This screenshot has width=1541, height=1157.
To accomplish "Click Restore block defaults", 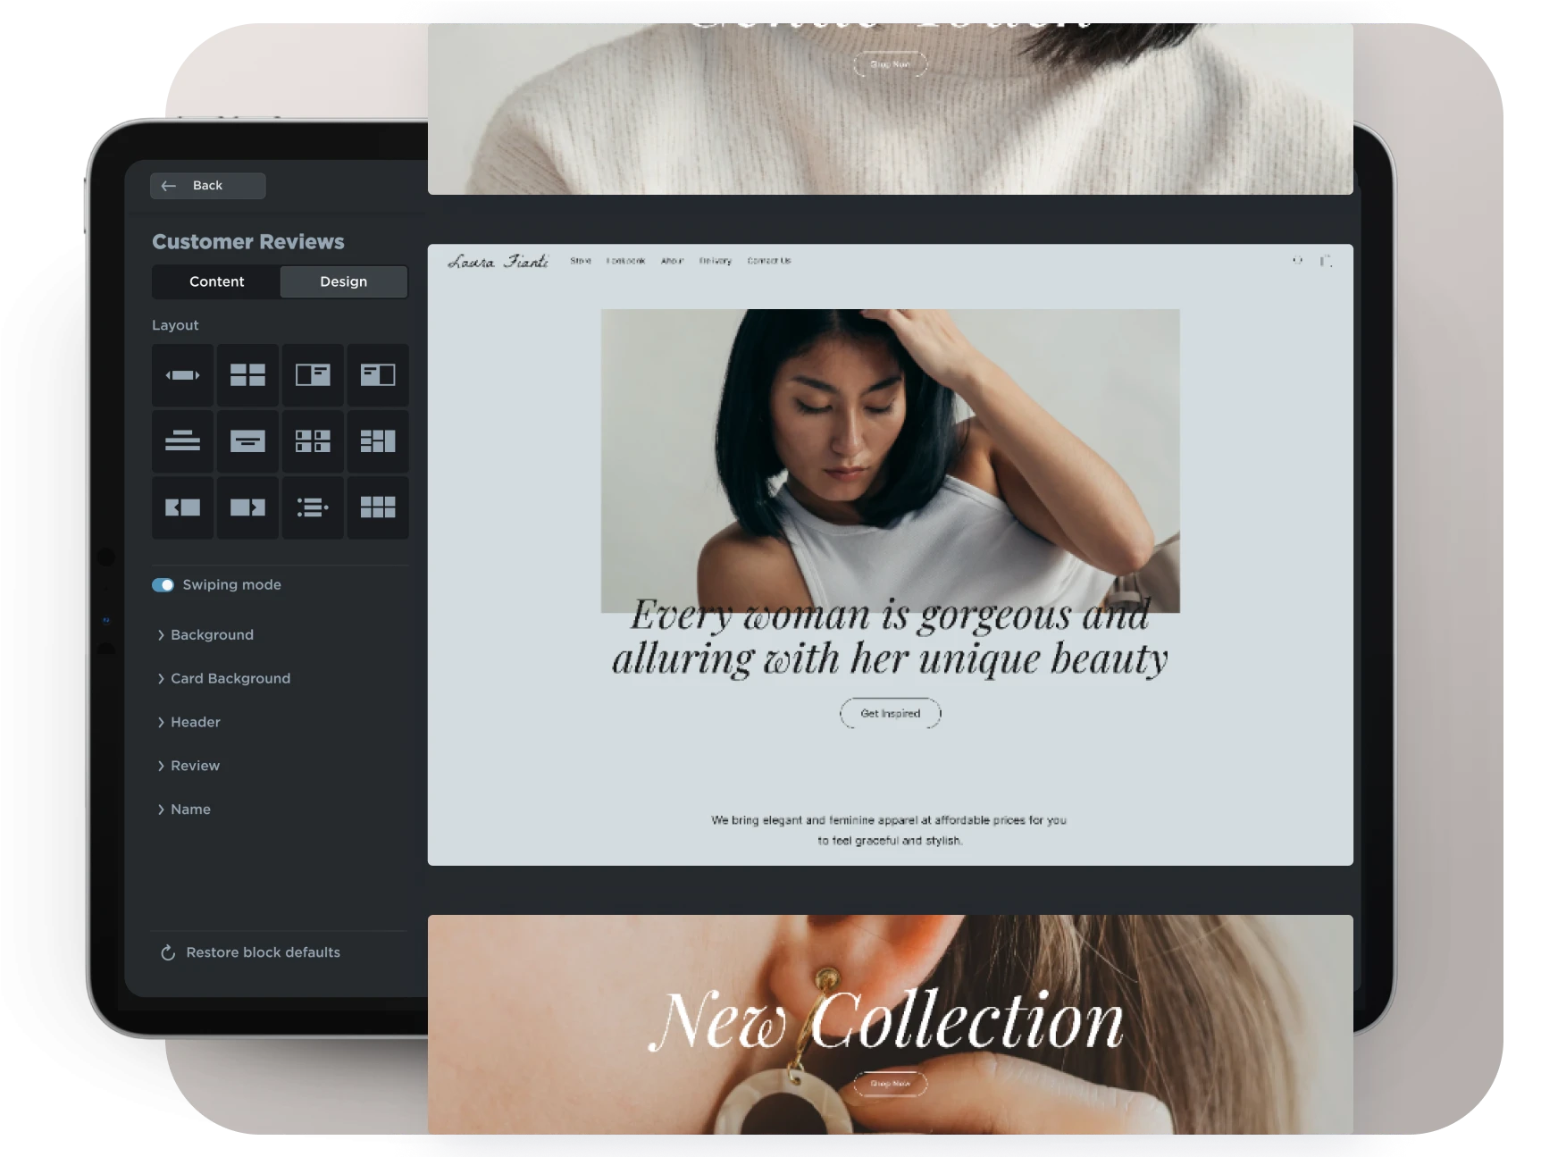I will 263,952.
